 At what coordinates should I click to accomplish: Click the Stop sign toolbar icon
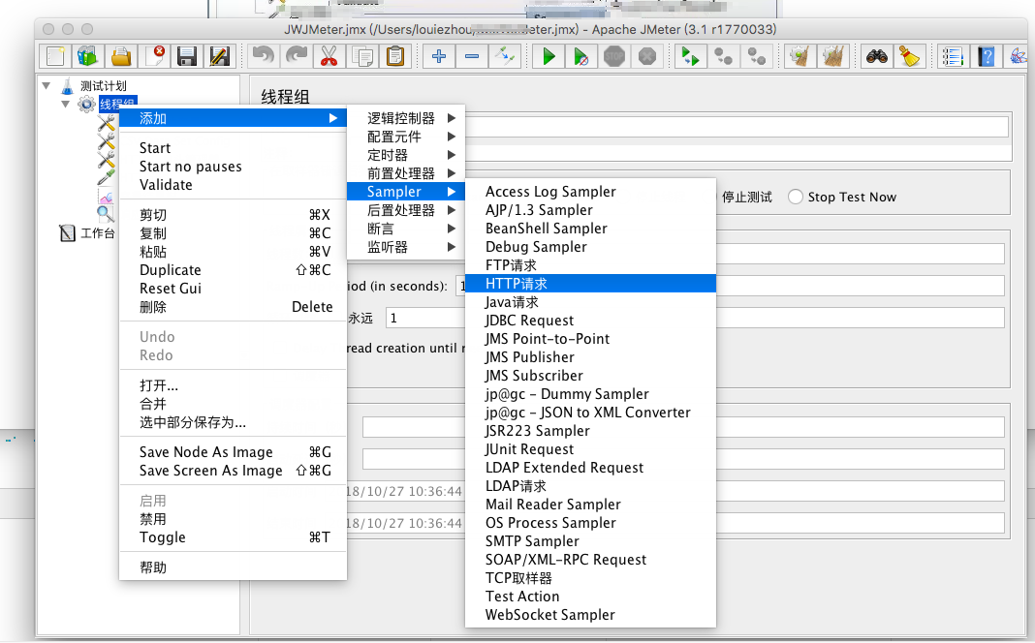pos(613,57)
